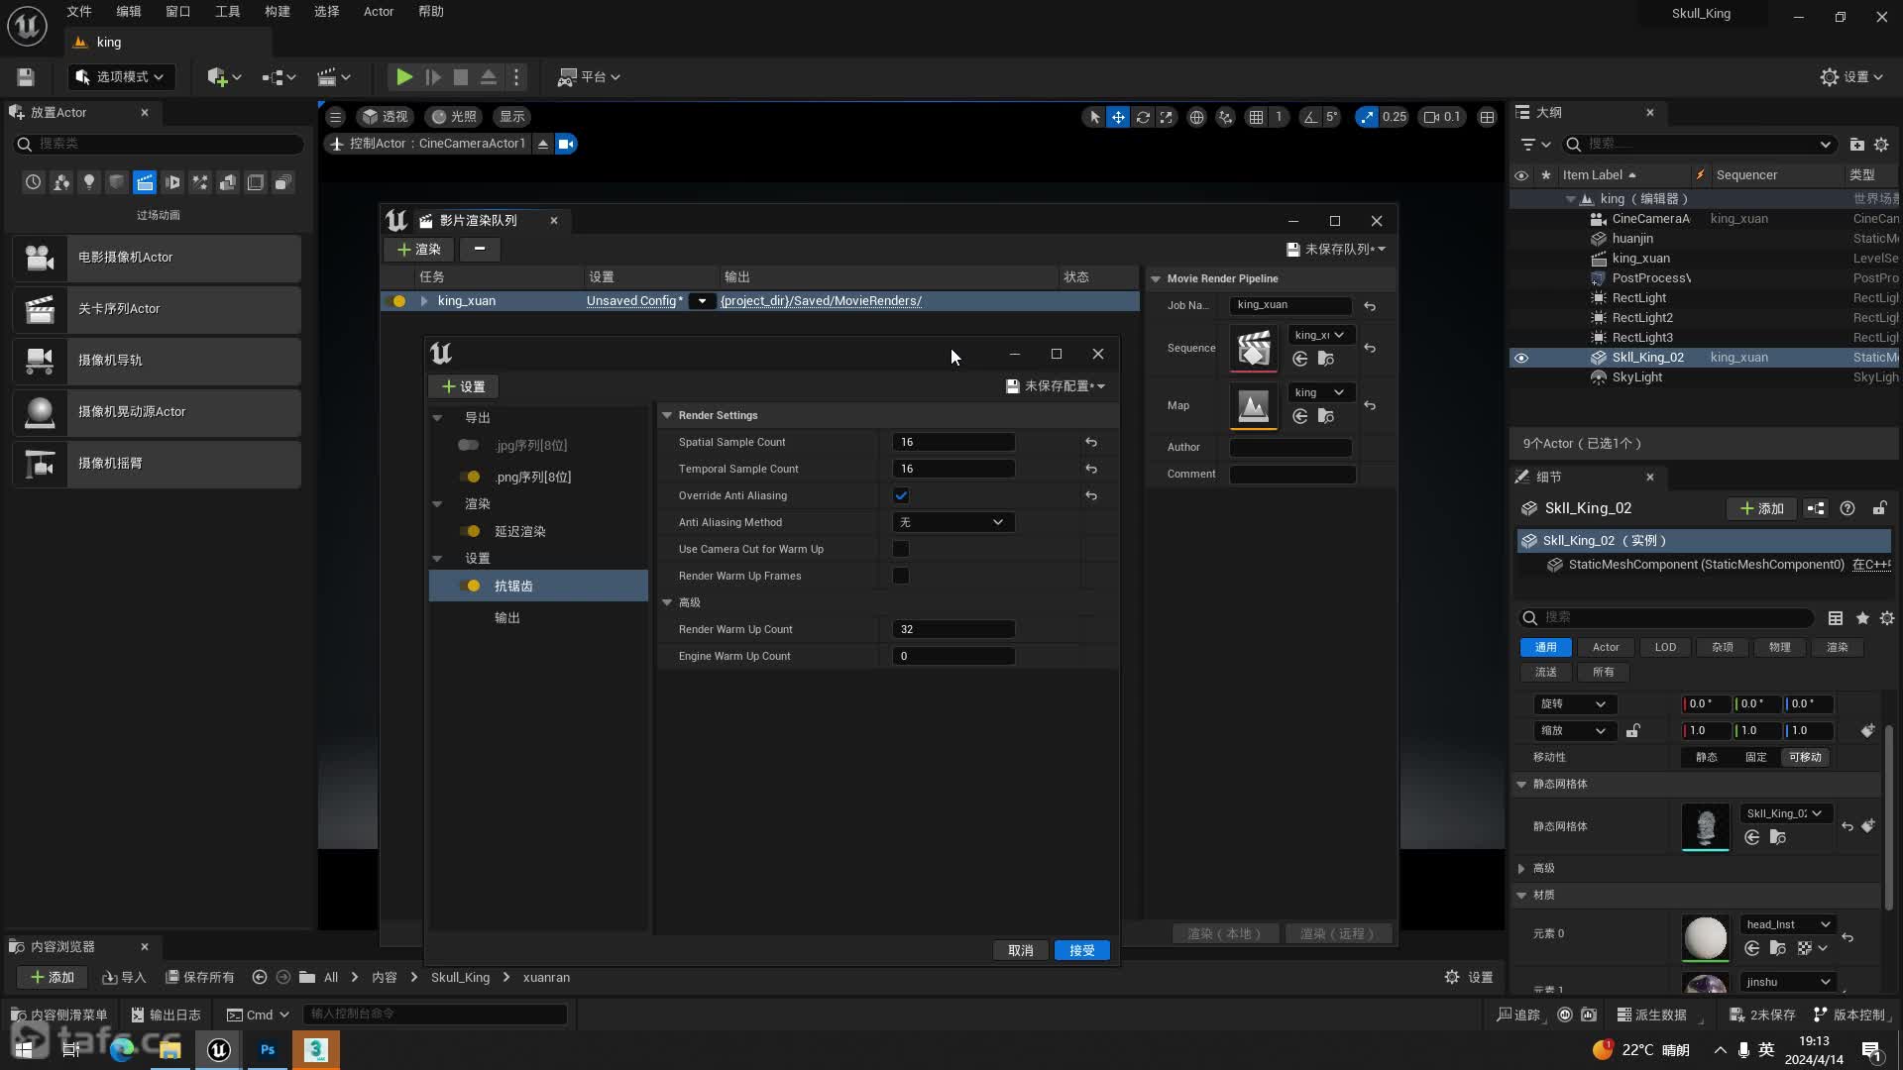Toggle the Deferred Rendering switch
1903x1070 pixels.
click(x=469, y=531)
